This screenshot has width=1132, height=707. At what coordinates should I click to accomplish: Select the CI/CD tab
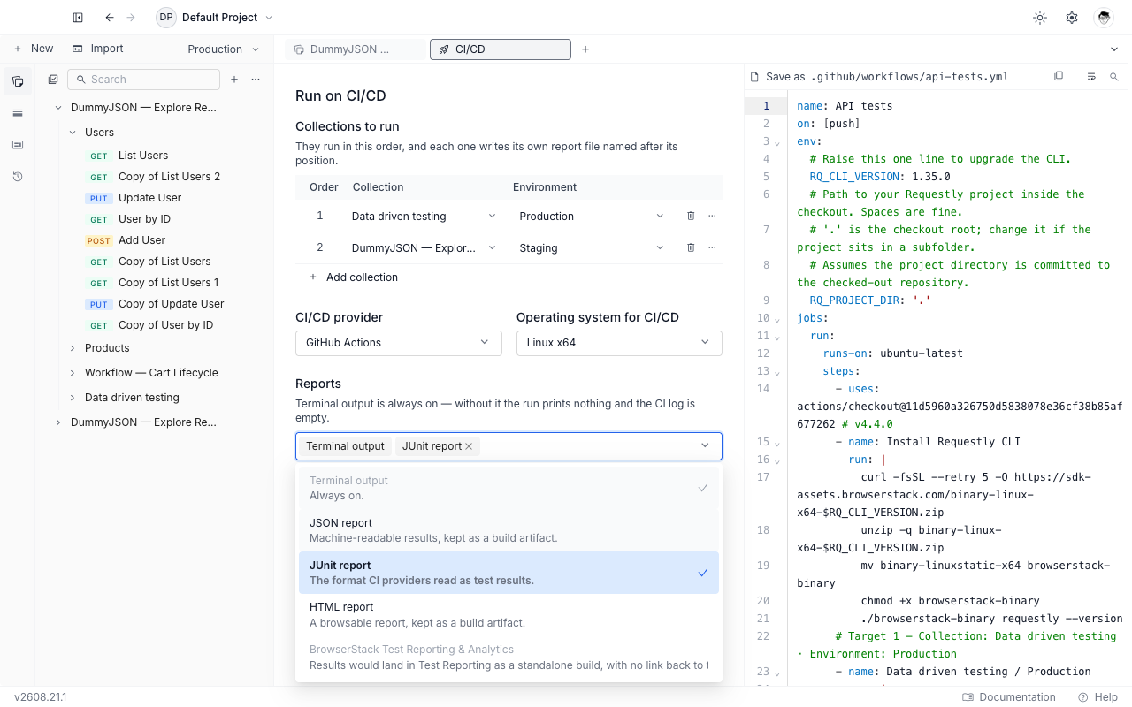pos(501,49)
